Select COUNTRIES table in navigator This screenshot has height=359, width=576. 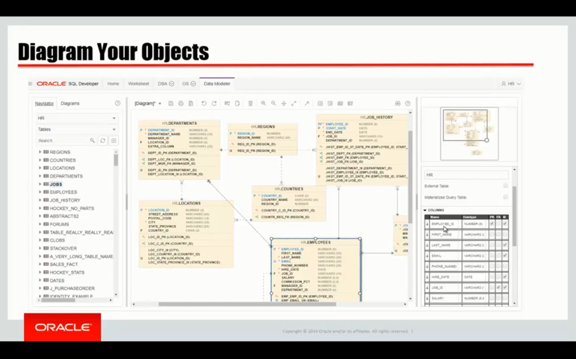coord(62,160)
